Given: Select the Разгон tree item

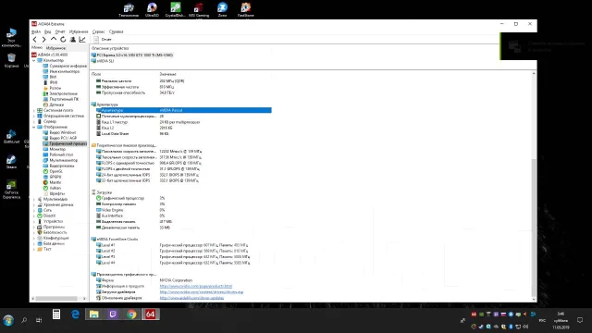Looking at the screenshot, I should (52, 88).
